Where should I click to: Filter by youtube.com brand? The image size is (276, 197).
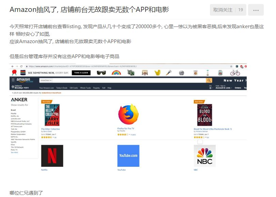(x=16, y=119)
